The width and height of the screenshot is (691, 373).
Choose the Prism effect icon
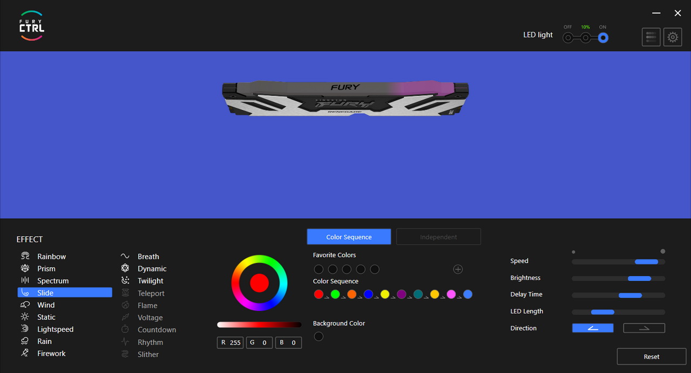(25, 268)
